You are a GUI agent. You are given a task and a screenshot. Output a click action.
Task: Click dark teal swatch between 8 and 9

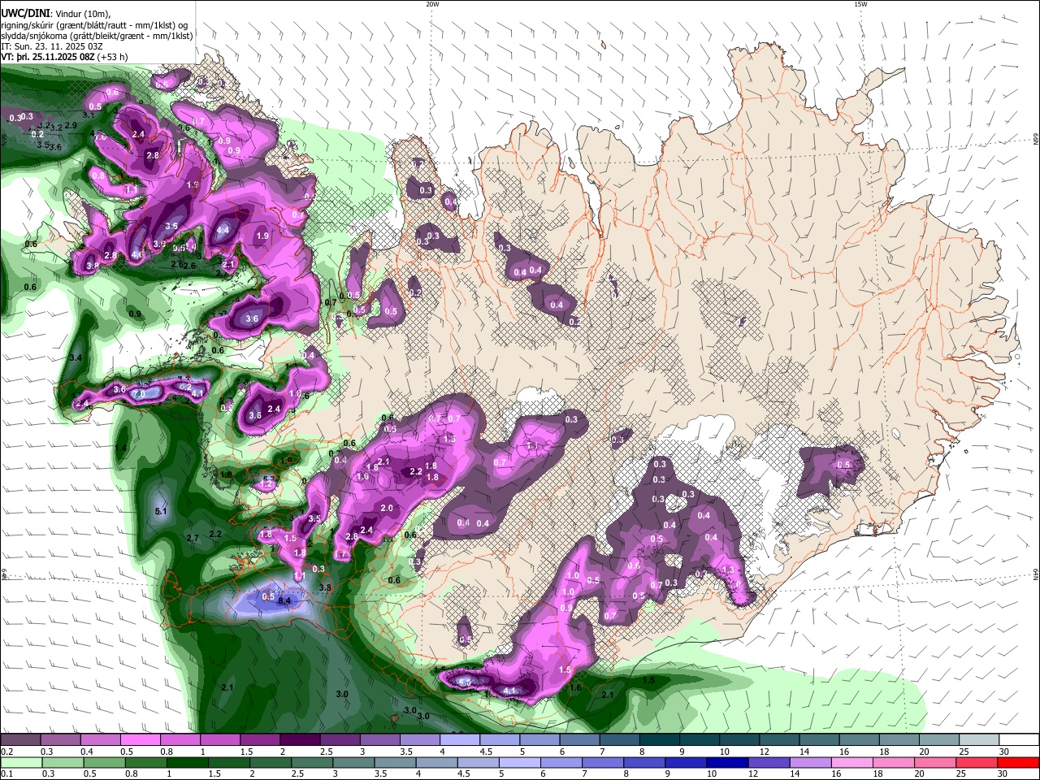coord(659,740)
